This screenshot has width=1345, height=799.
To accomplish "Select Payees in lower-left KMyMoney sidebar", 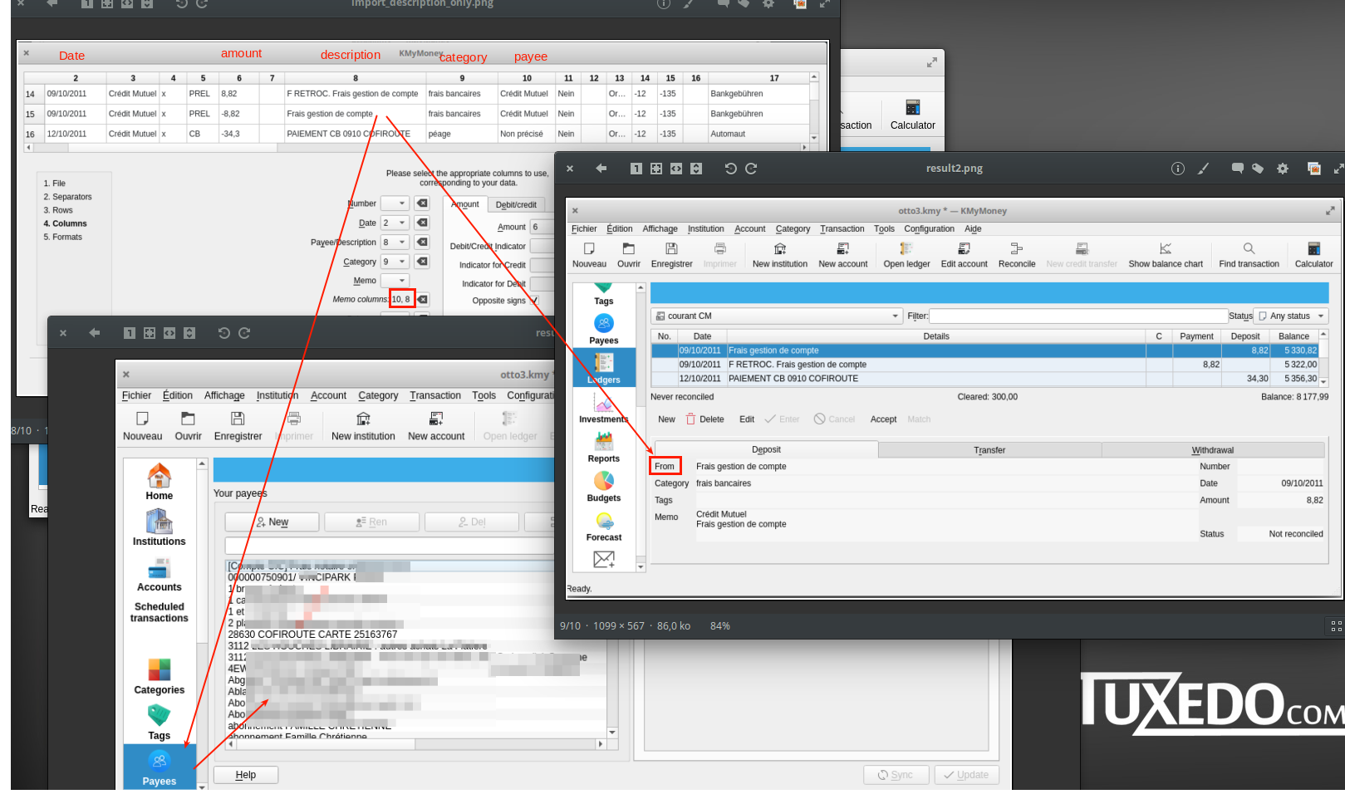I will (x=160, y=768).
